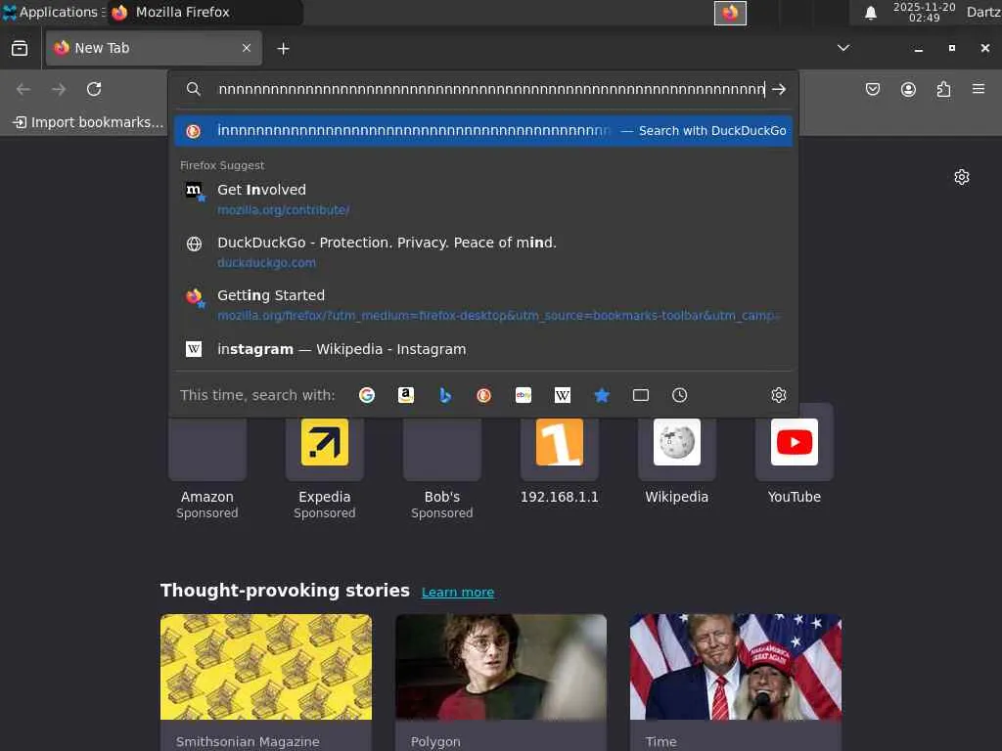Search bookmarks with the star icon
1002x751 pixels.
[602, 395]
